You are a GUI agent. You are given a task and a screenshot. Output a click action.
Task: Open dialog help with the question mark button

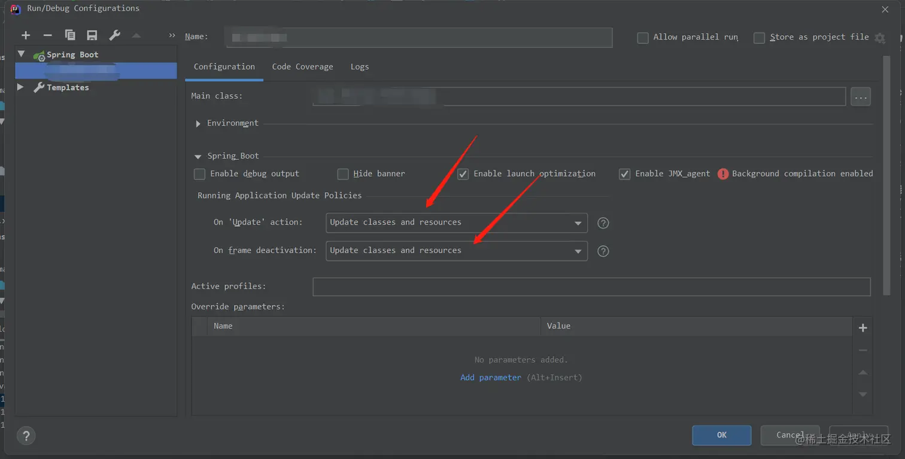click(x=26, y=436)
